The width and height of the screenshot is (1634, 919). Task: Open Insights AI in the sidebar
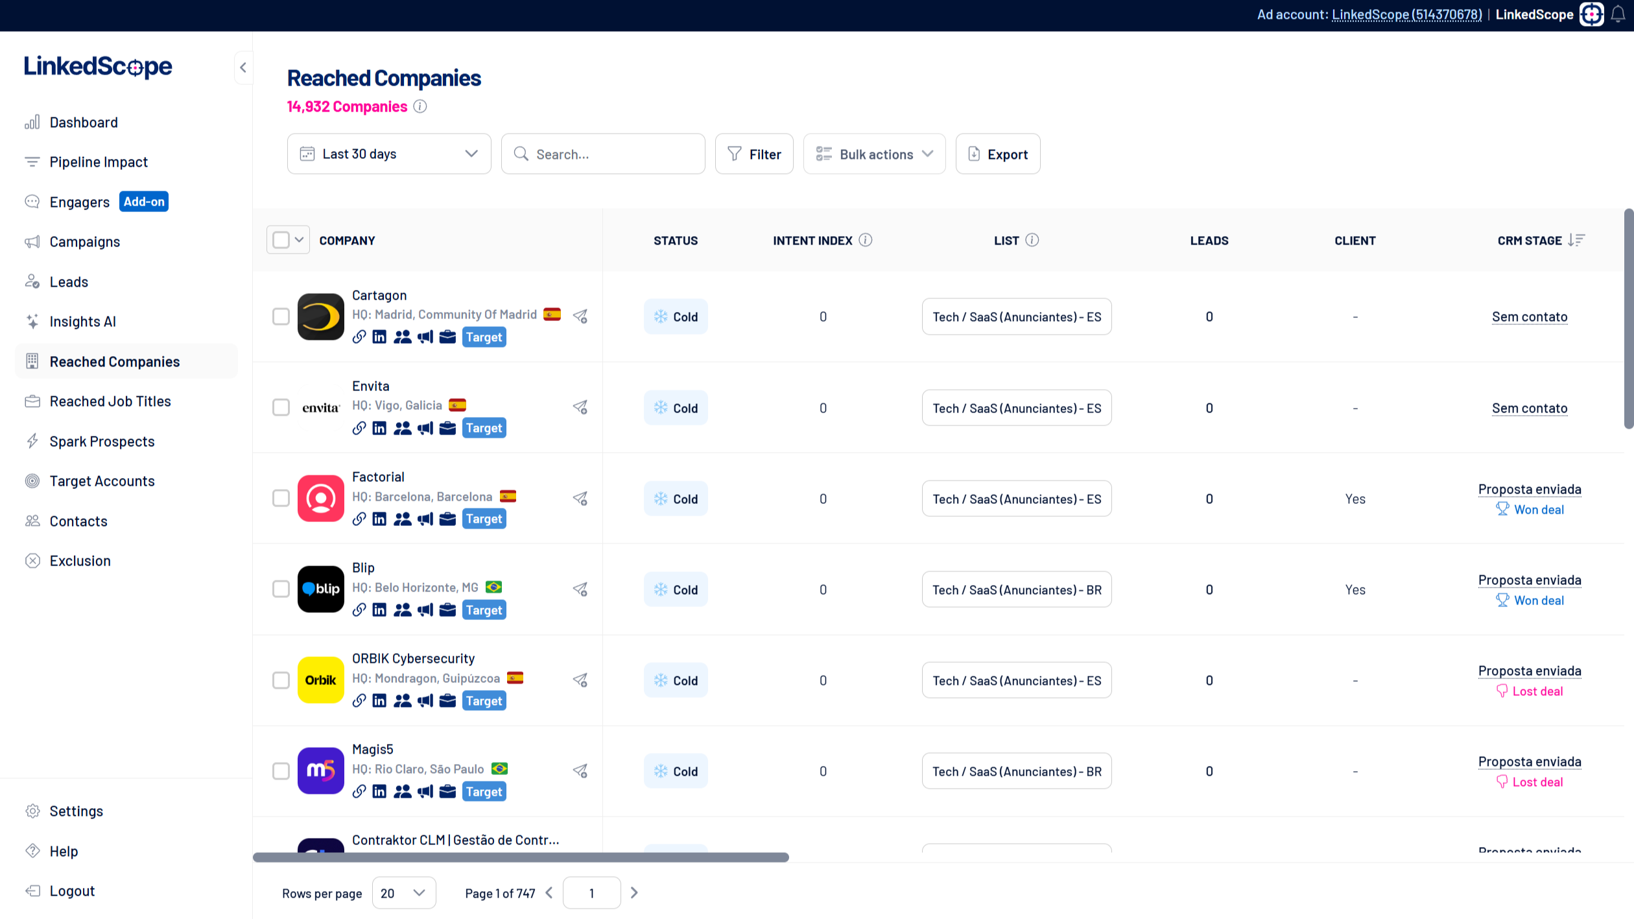[x=83, y=322]
